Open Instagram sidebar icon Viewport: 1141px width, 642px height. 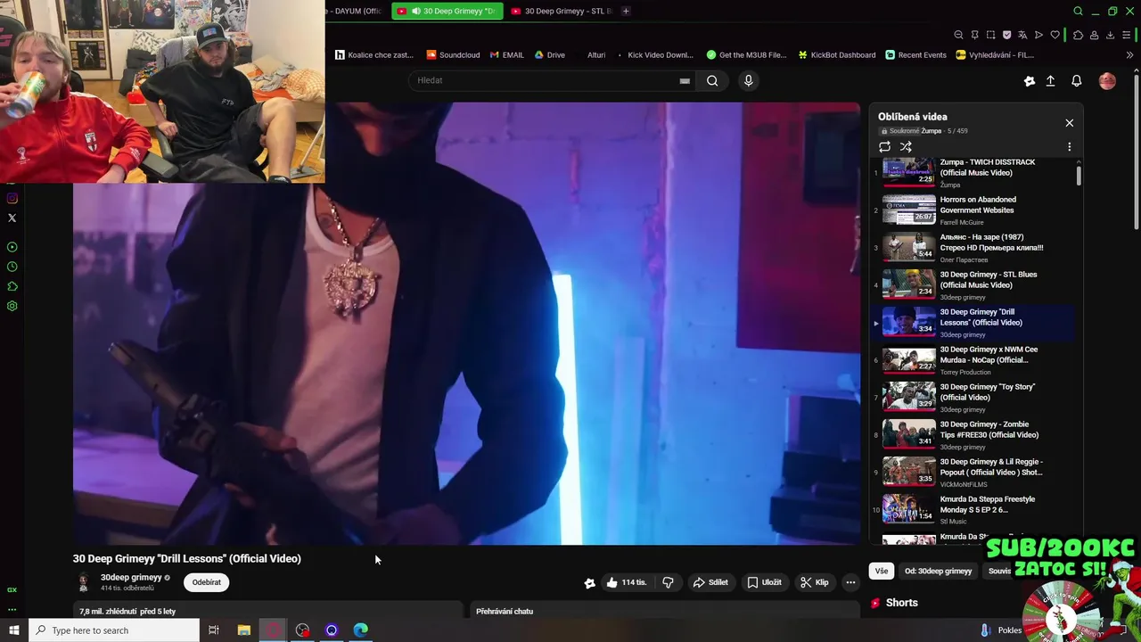tap(12, 198)
